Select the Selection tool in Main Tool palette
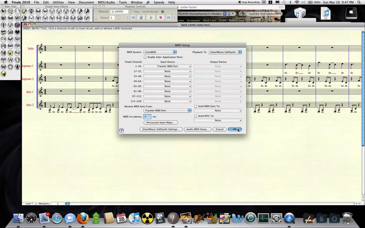This screenshot has width=365, height=228. point(3,11)
